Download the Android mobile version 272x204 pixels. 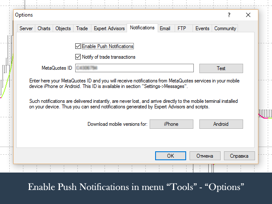pyautogui.click(x=221, y=124)
